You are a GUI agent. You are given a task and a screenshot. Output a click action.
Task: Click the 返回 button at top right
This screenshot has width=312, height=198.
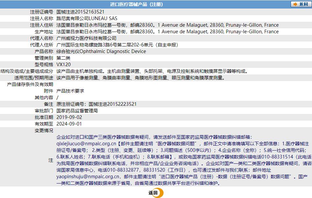[301, 4]
